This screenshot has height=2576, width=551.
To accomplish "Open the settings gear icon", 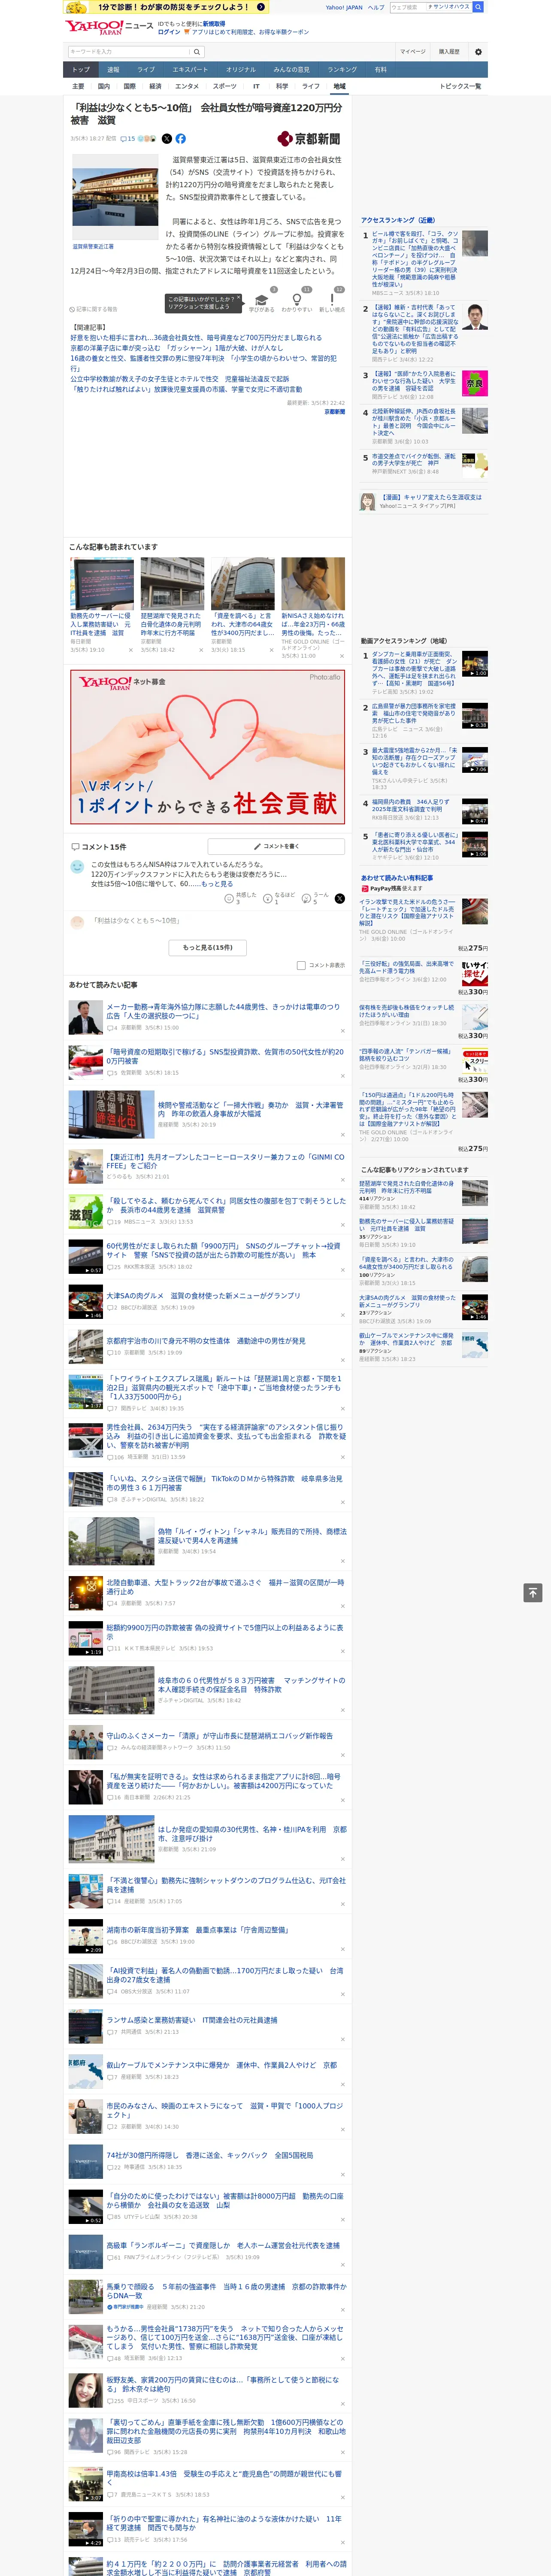I will [478, 51].
